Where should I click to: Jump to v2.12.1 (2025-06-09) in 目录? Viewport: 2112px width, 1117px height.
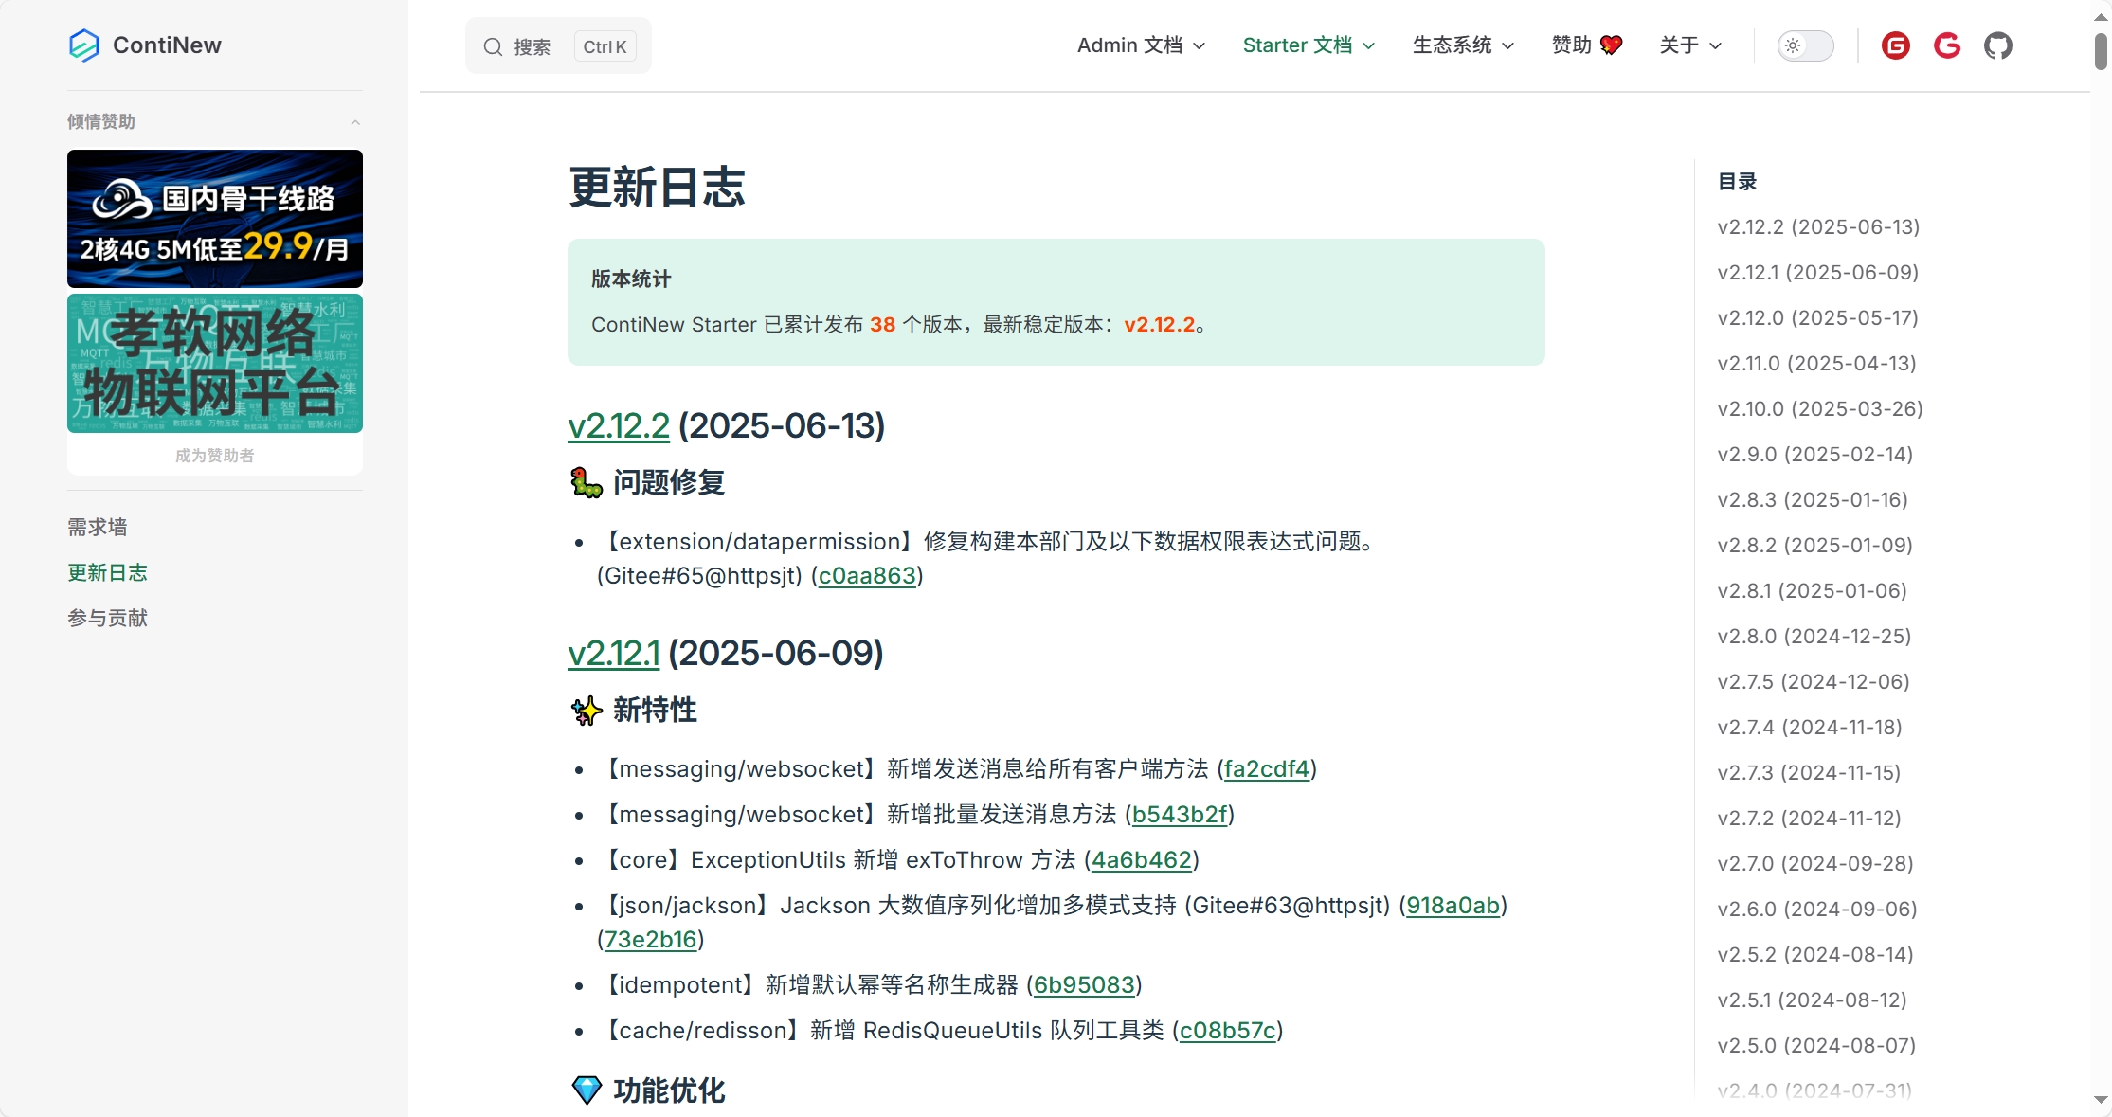tap(1817, 273)
